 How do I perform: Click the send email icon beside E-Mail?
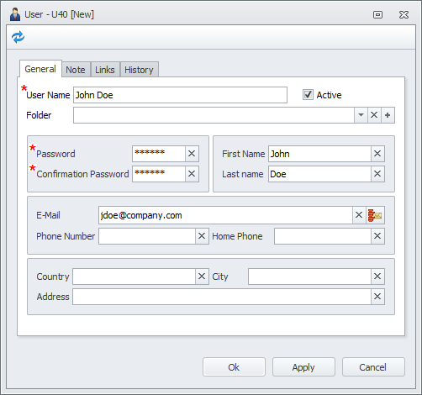[375, 215]
